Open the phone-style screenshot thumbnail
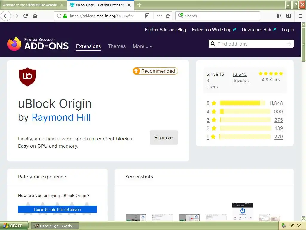 (x=243, y=211)
